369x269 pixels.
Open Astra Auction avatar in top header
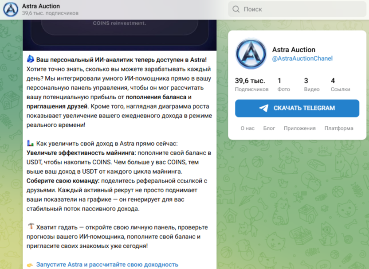11,9
